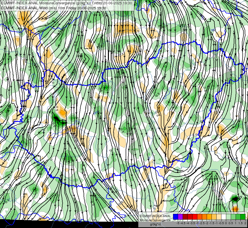Click the amber swatch between -2 and -1.5
The height and width of the screenshot is (228, 248).
click(209, 217)
